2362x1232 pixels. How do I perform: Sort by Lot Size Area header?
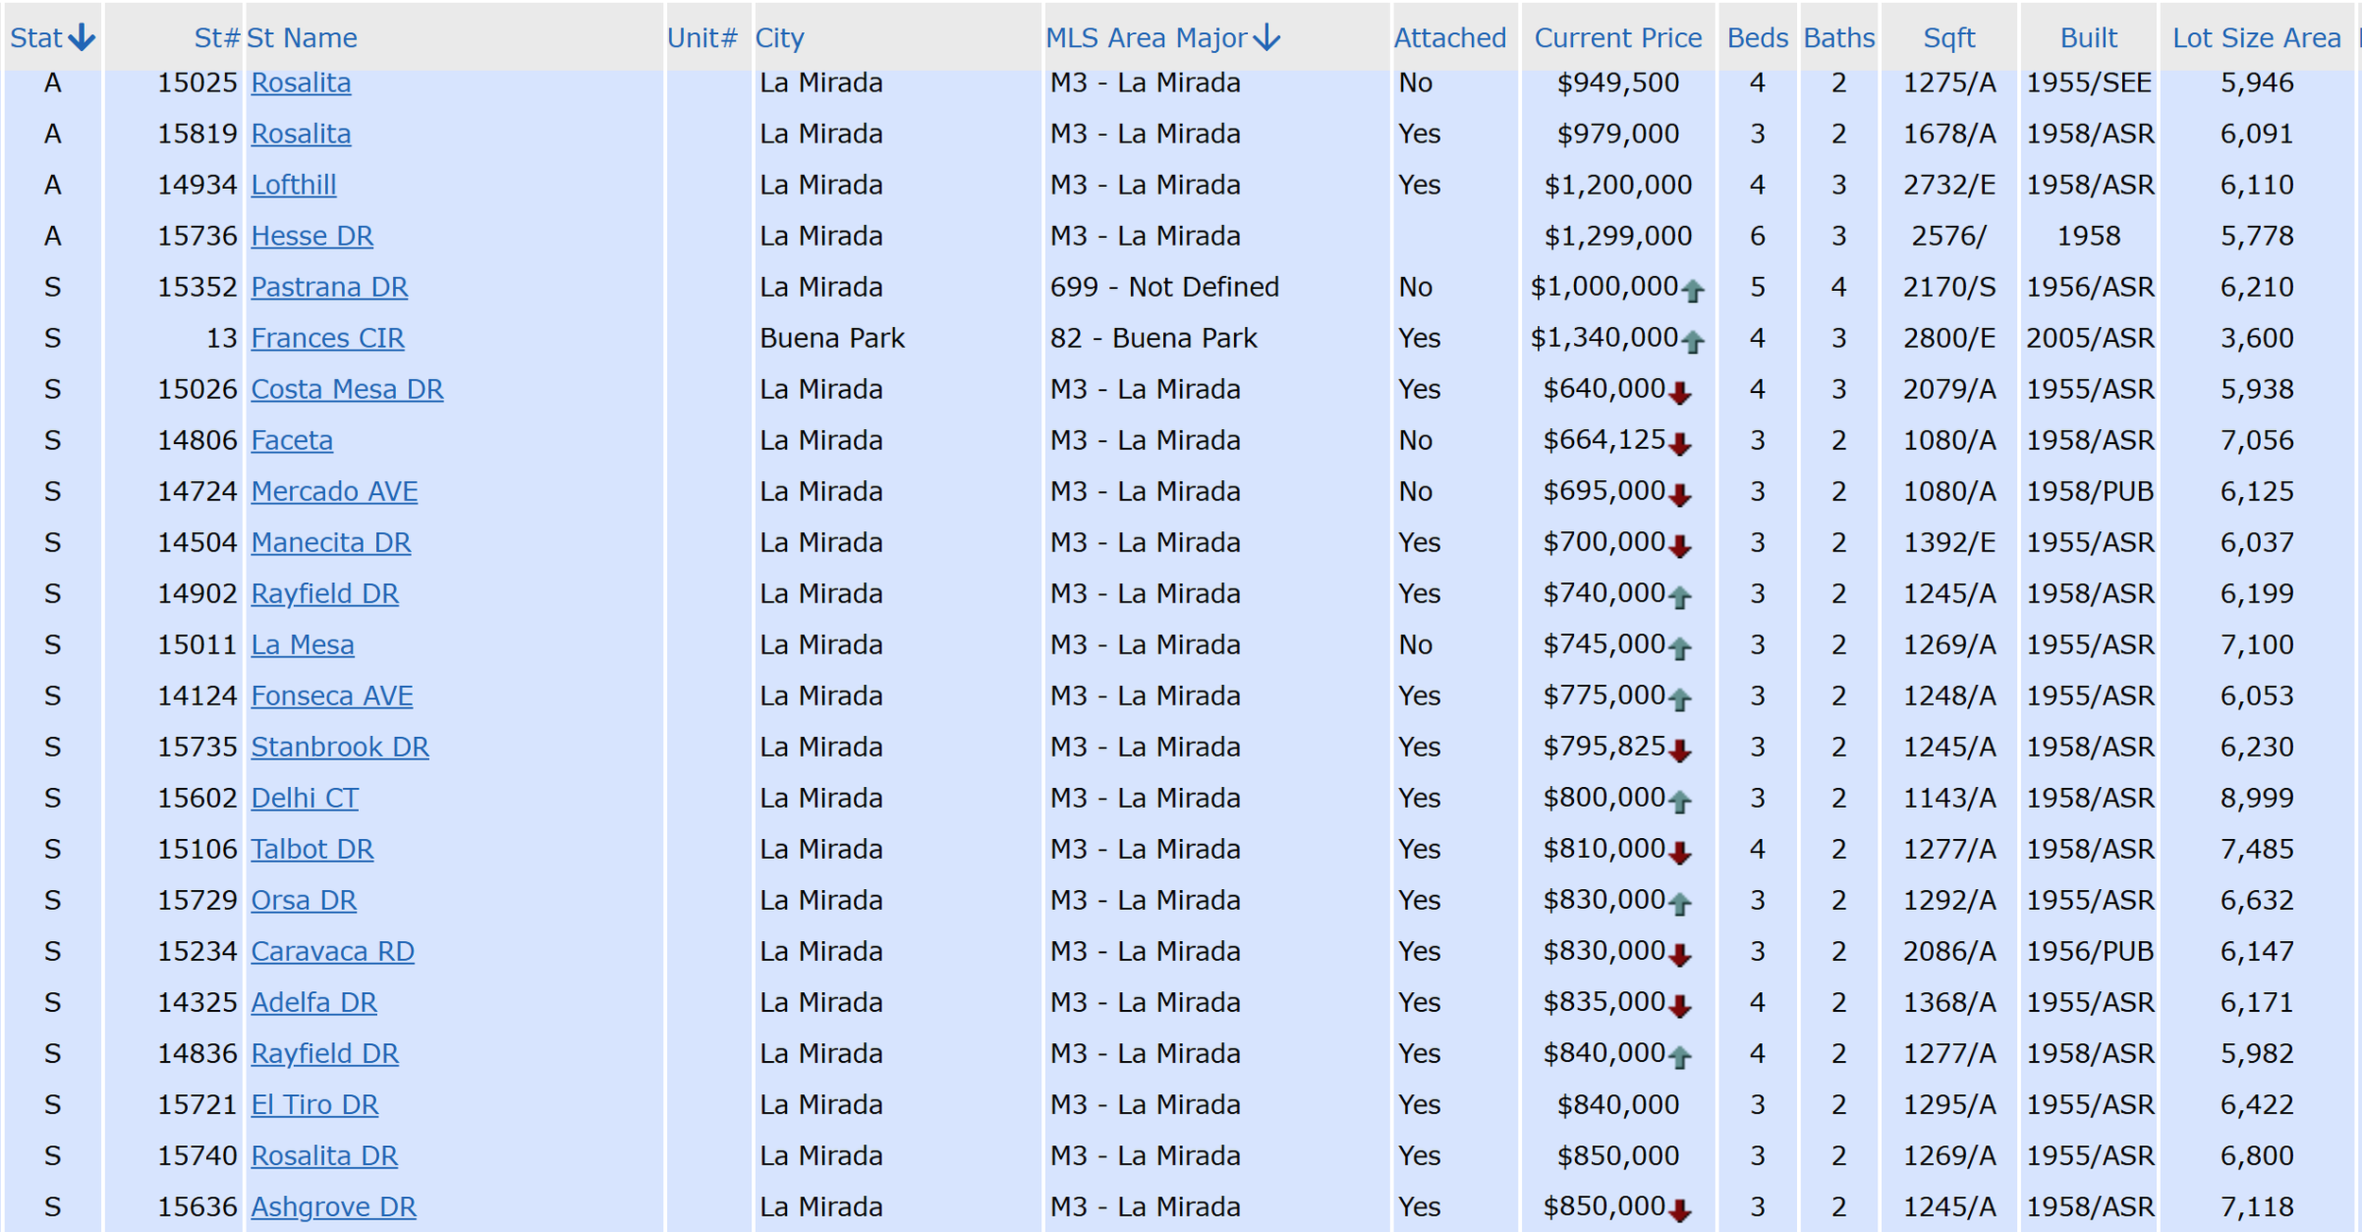pos(2256,38)
